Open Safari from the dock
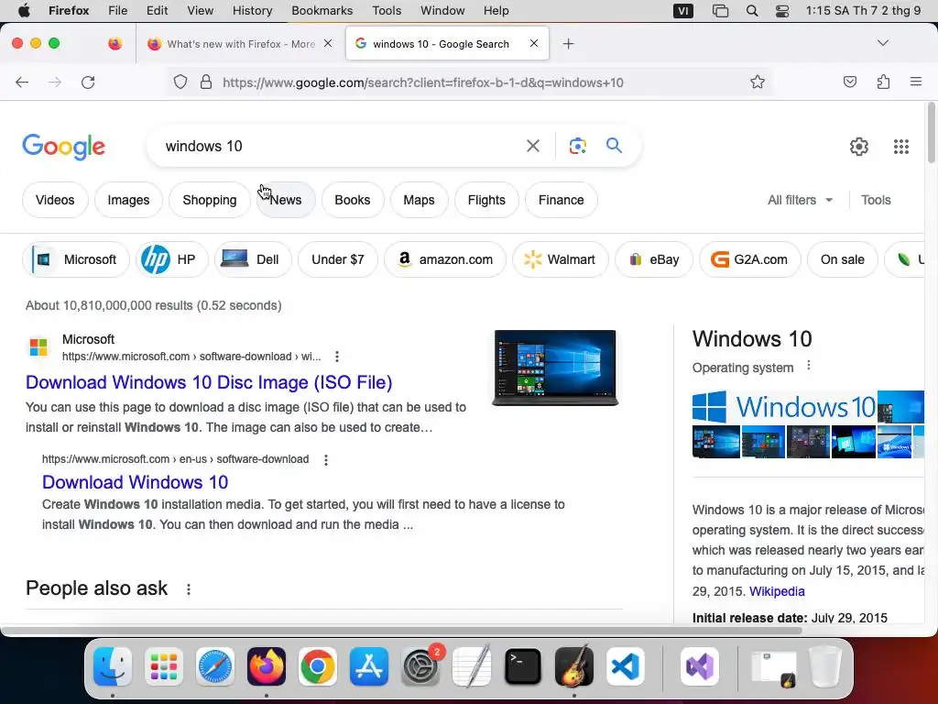 tap(214, 666)
